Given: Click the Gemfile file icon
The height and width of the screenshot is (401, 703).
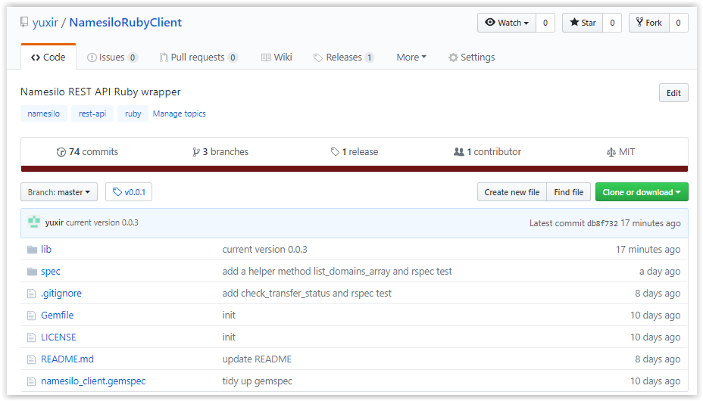Looking at the screenshot, I should pyautogui.click(x=31, y=316).
